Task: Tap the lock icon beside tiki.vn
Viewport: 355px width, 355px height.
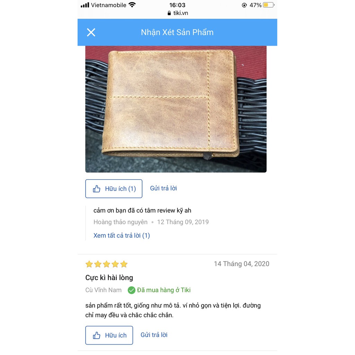Action: coord(169,13)
